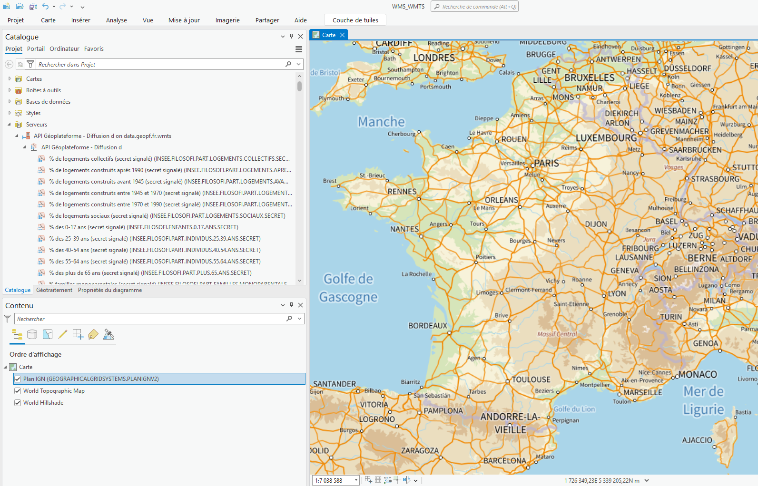Hide the World Topographic Map layer
Viewport: 758px width, 486px height.
pos(18,391)
